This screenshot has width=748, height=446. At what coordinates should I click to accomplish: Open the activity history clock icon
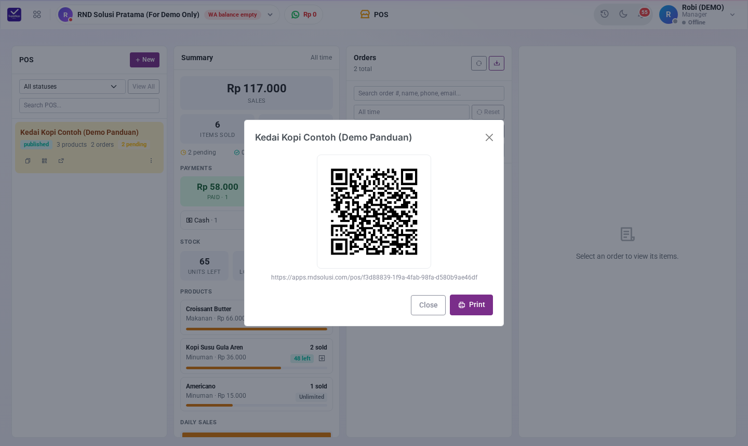pos(605,14)
